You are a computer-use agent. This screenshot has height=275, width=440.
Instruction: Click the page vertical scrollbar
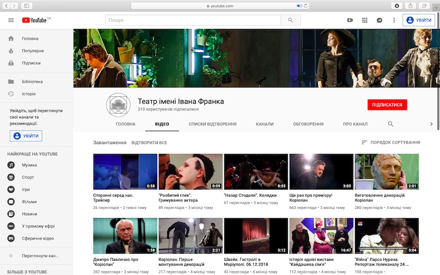click(438, 71)
